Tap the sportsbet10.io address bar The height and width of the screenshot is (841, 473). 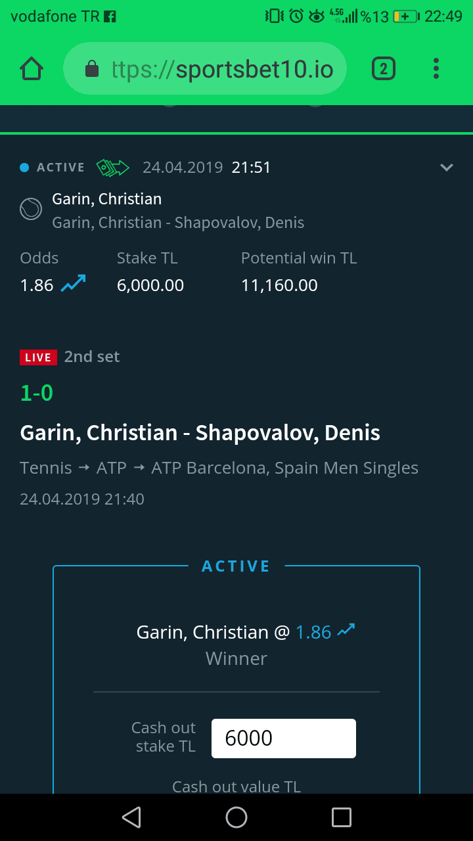pyautogui.click(x=204, y=69)
